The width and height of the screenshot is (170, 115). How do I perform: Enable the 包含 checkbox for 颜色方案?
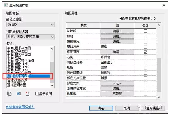(145, 83)
